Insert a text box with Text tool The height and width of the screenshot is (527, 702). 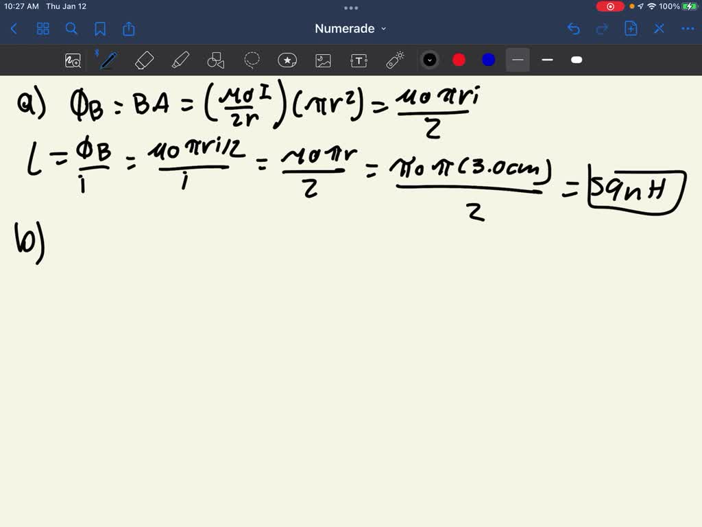pyautogui.click(x=359, y=60)
